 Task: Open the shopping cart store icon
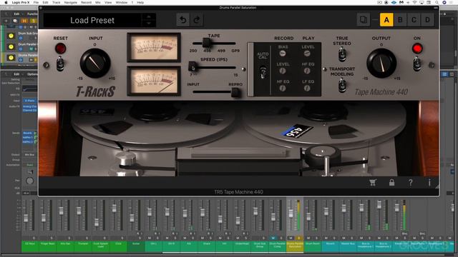[x=372, y=183]
